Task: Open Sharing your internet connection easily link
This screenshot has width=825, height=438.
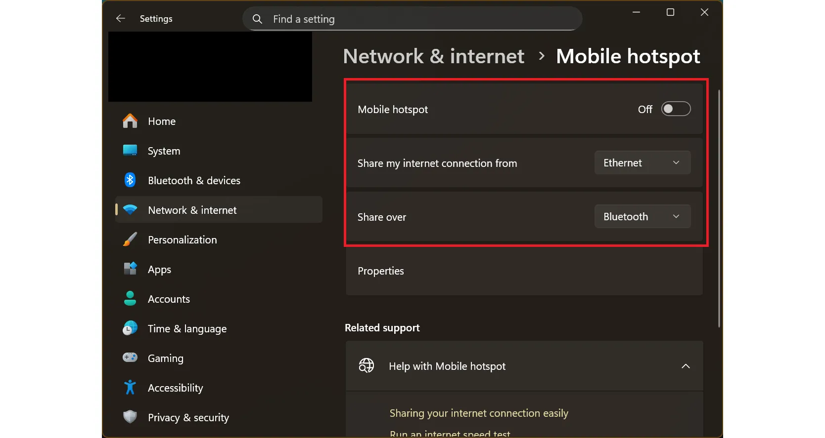Action: pos(478,413)
